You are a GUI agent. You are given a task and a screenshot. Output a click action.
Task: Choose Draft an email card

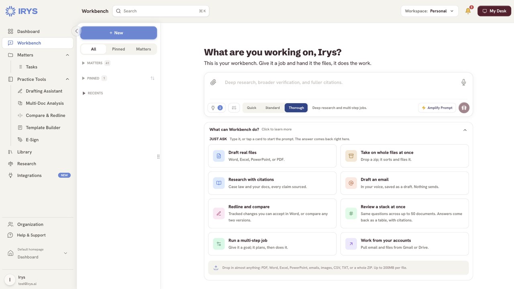point(405,183)
